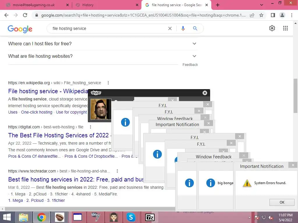Open Chrome's three-dot menu
Screen dimensions: 298x223
pyautogui.click(x=292, y=15)
